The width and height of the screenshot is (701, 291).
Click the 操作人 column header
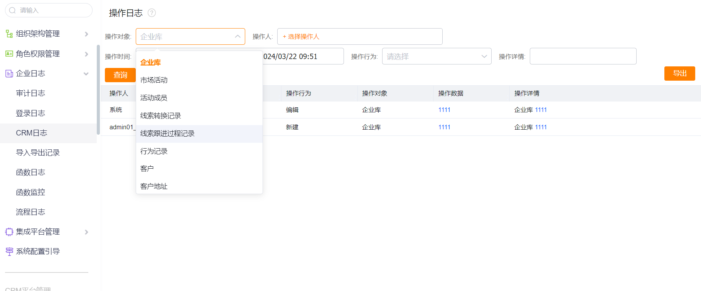click(x=118, y=93)
